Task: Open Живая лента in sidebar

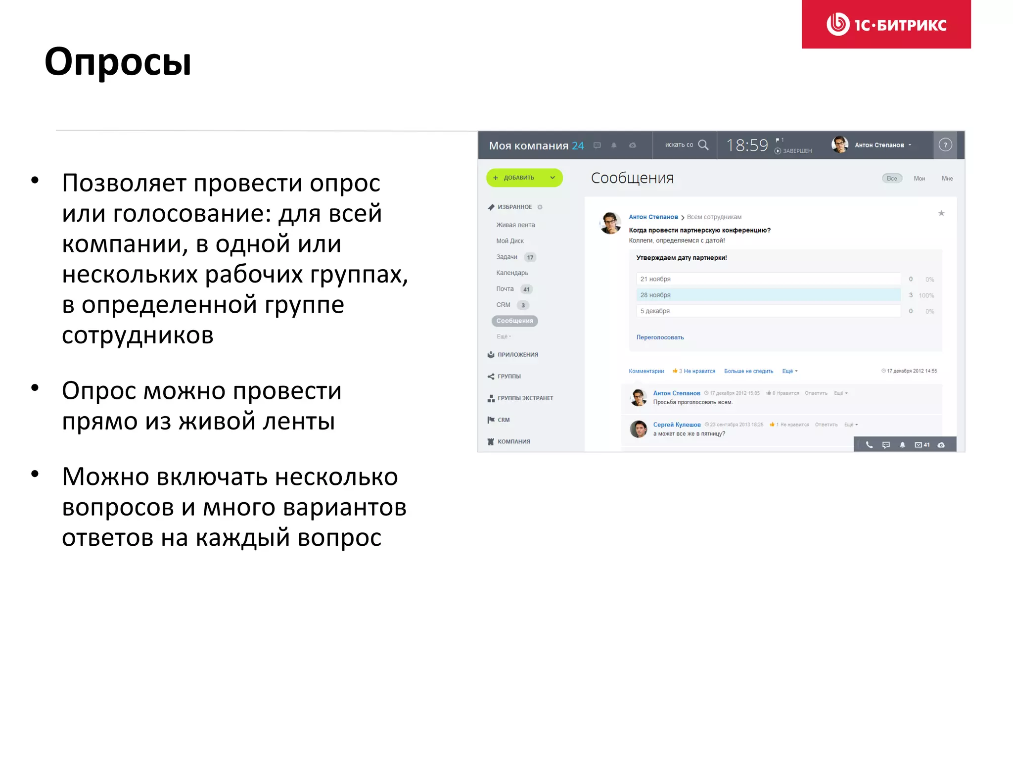Action: pos(515,225)
